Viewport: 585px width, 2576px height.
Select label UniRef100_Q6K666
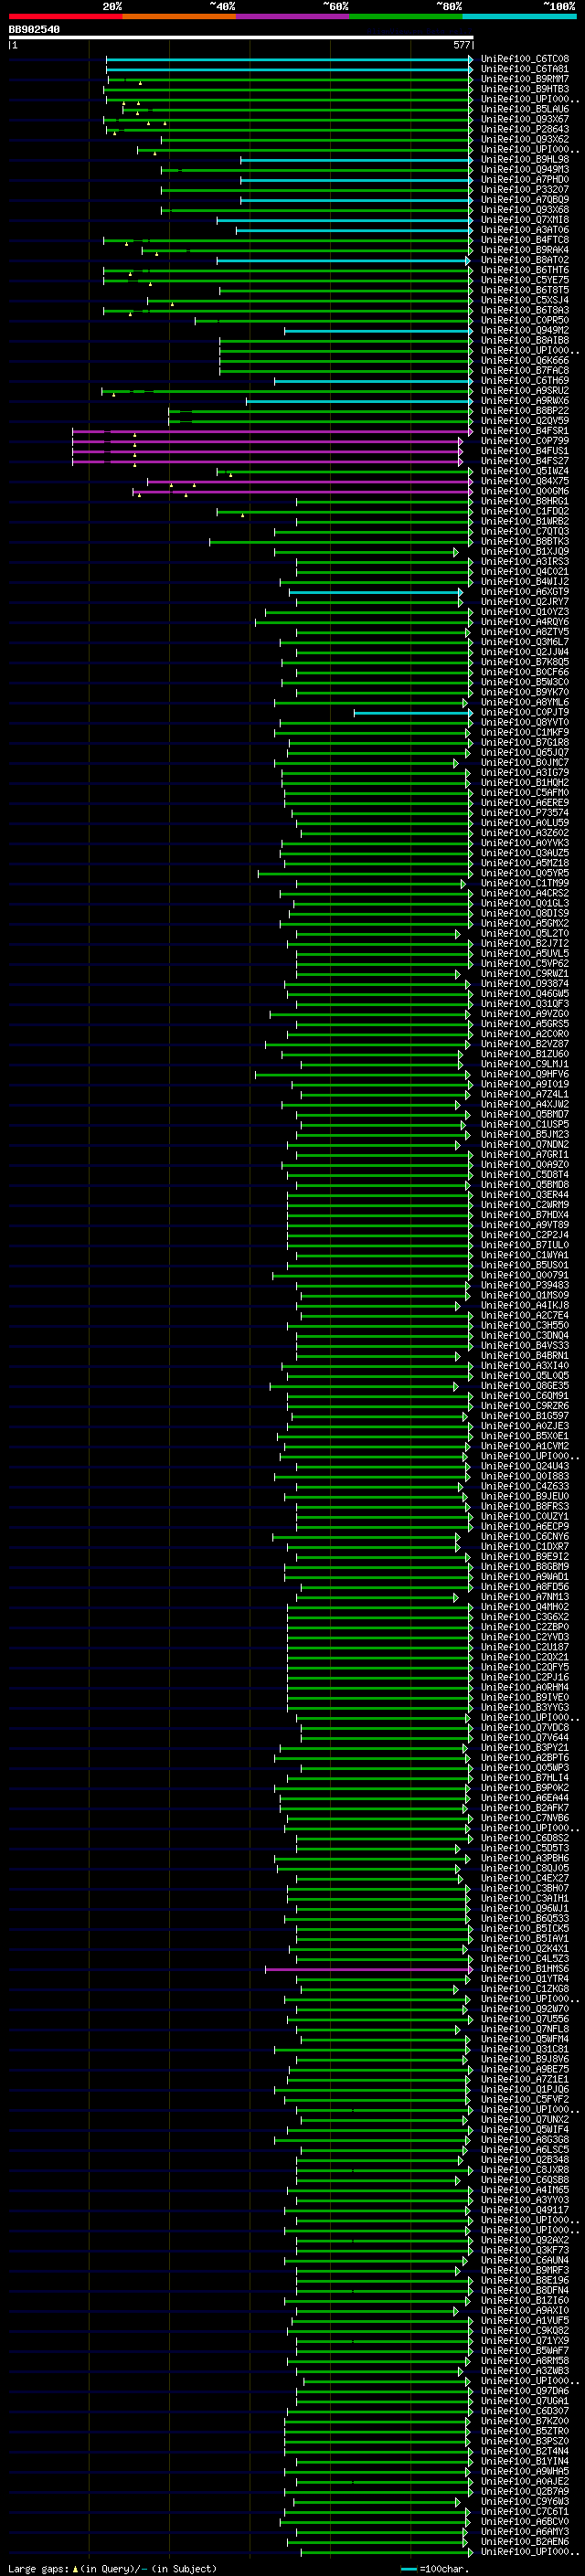[525, 360]
